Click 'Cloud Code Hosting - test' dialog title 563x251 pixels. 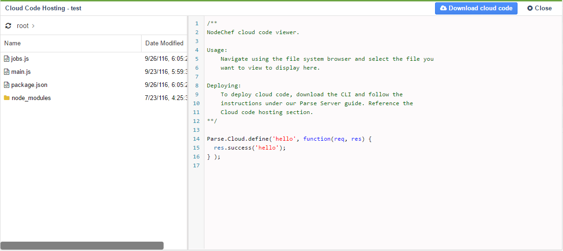[x=43, y=8]
